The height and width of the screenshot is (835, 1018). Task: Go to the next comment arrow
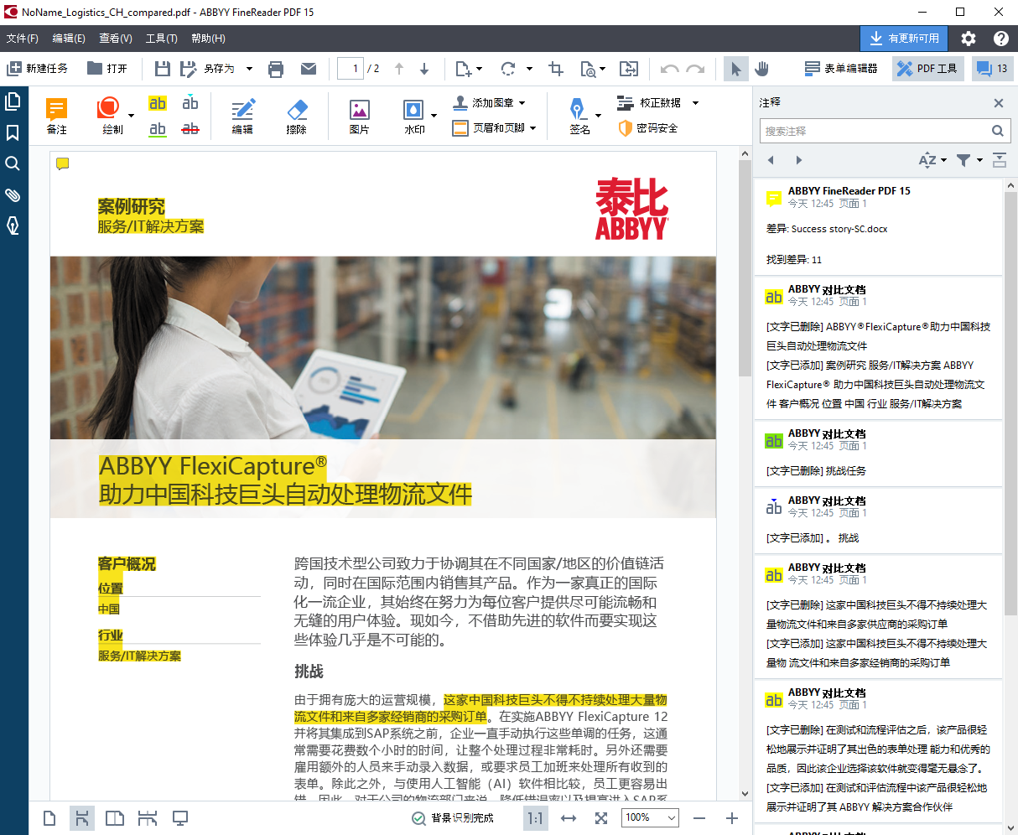click(x=798, y=160)
